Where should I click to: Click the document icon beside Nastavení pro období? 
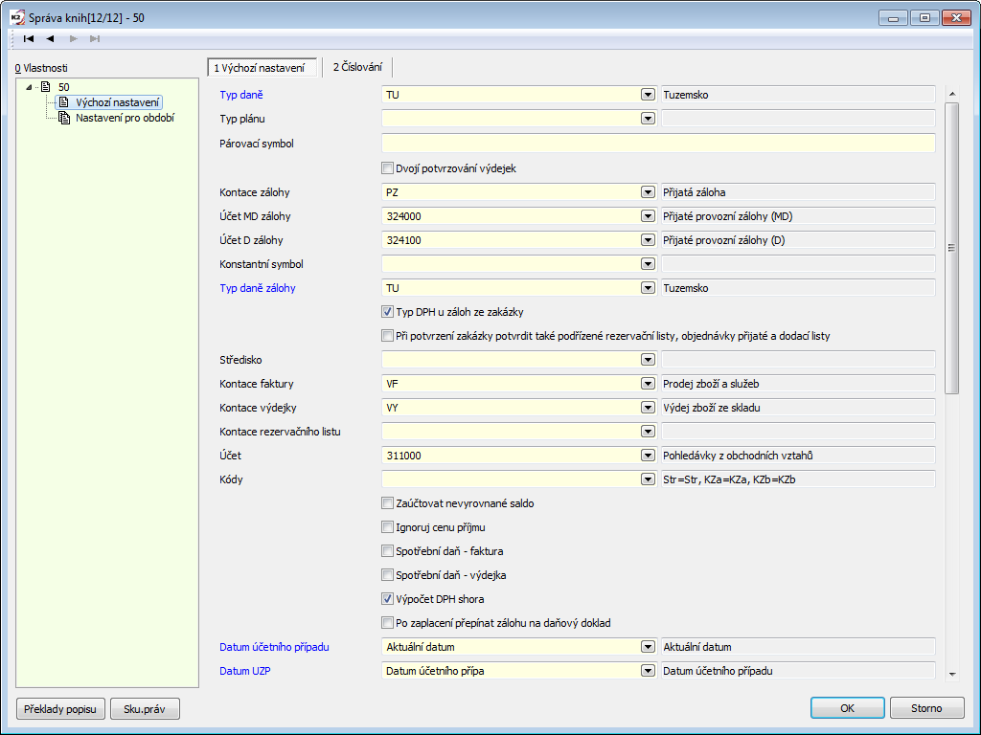[64, 118]
